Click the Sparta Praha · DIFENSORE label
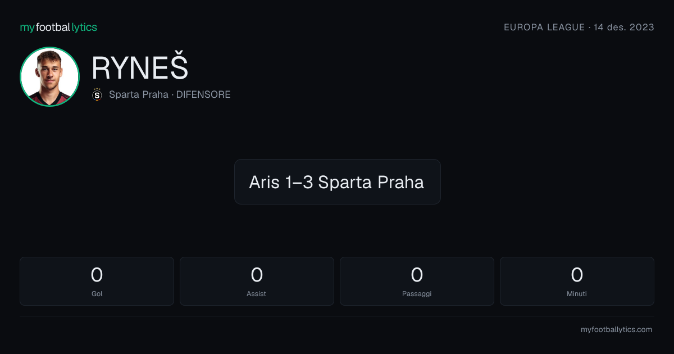Image resolution: width=674 pixels, height=354 pixels. [170, 94]
